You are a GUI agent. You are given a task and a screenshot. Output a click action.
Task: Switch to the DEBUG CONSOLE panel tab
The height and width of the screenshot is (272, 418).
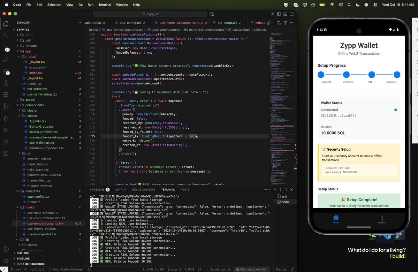point(143,190)
